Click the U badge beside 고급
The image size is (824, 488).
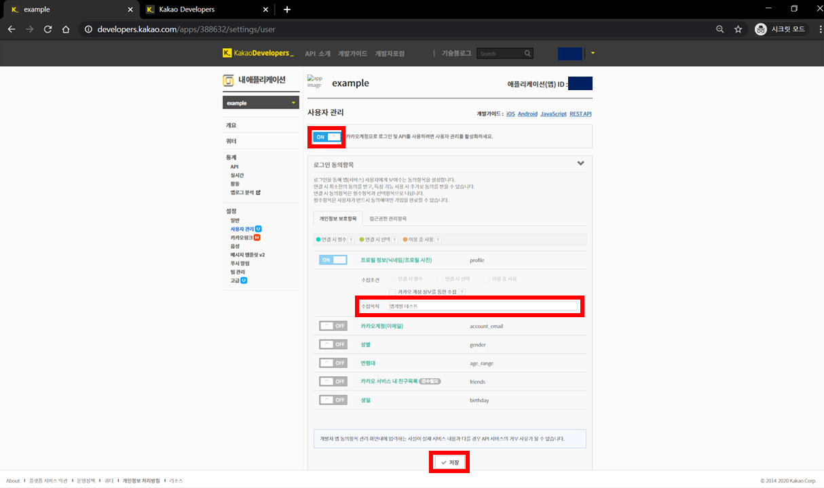tap(244, 280)
